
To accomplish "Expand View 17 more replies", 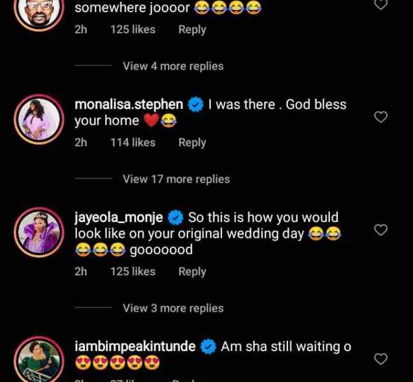I will [x=176, y=179].
